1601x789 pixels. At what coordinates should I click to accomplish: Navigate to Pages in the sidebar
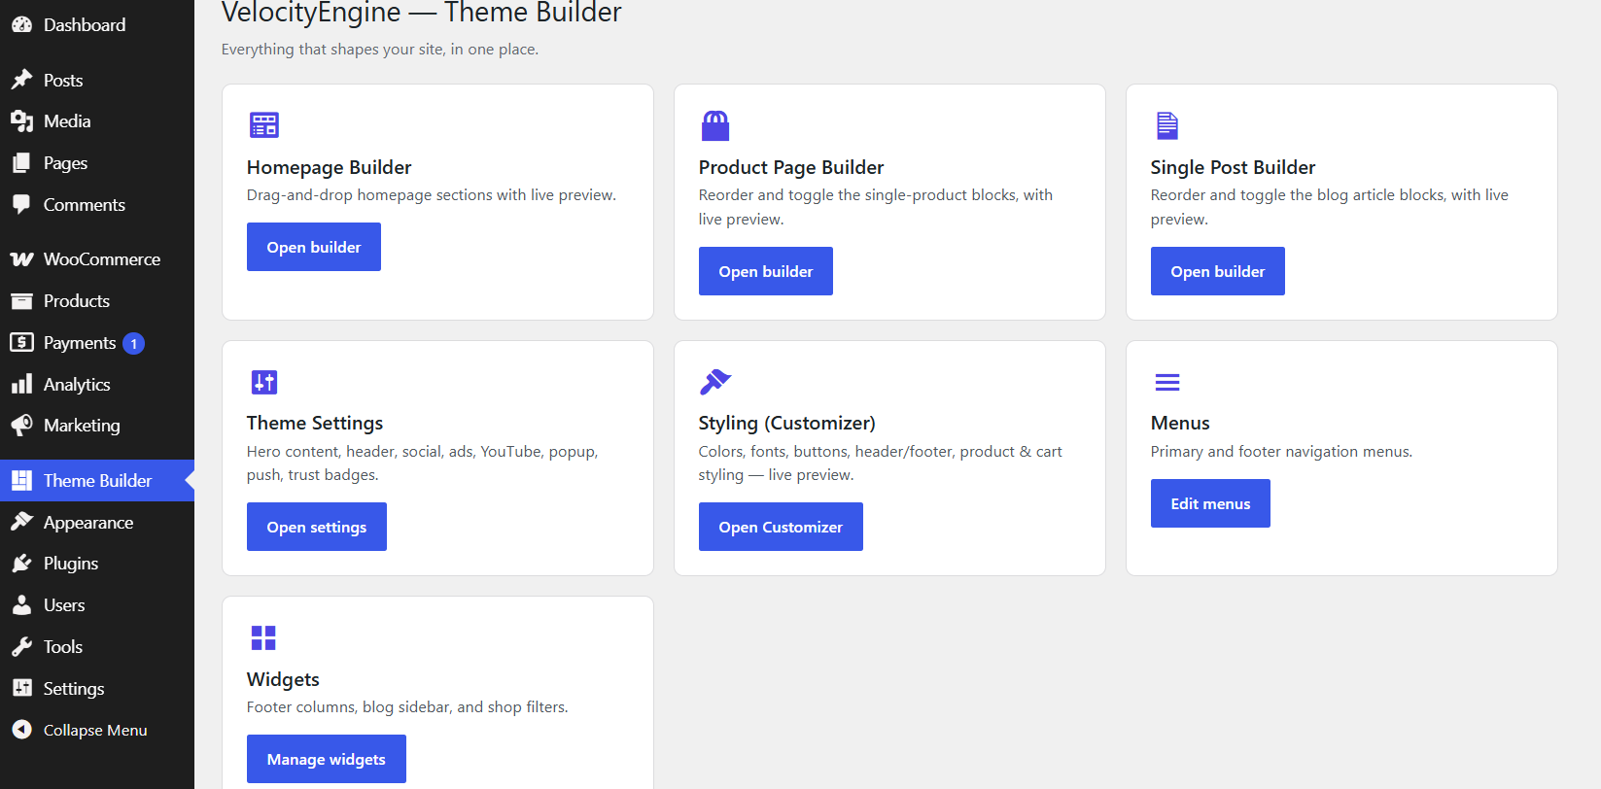click(97, 163)
